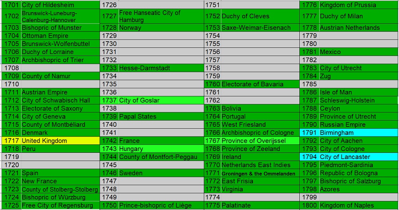Click the 'Hesse-Darmstadt' cell
This screenshot has width=399, height=210.
(161, 68)
